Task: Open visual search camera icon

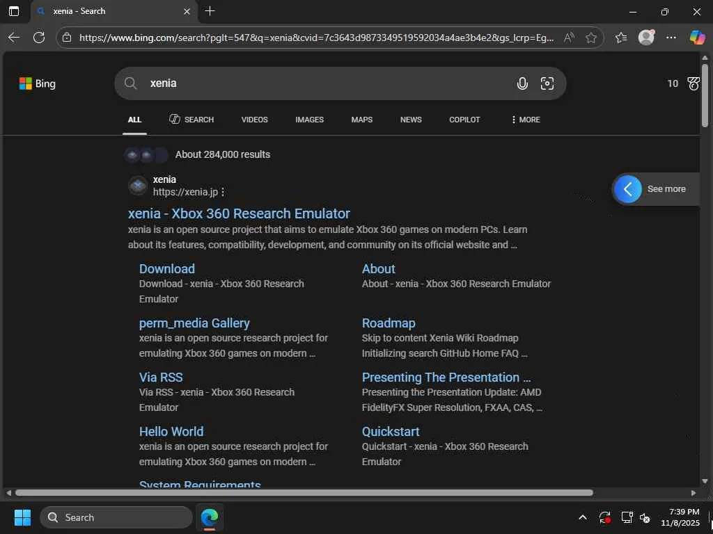Action: click(547, 83)
